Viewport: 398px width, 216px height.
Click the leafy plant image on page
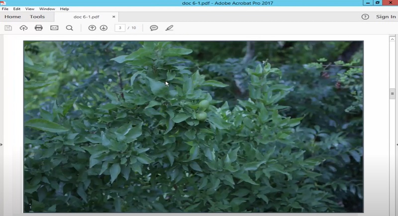coord(194,127)
